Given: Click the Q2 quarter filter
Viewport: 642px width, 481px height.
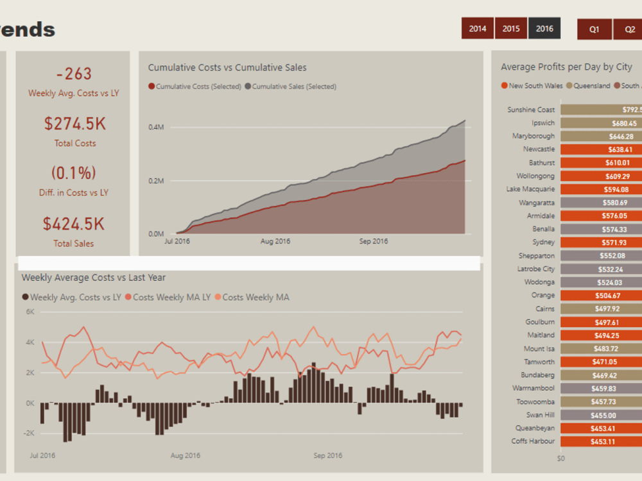Looking at the screenshot, I should tap(629, 28).
